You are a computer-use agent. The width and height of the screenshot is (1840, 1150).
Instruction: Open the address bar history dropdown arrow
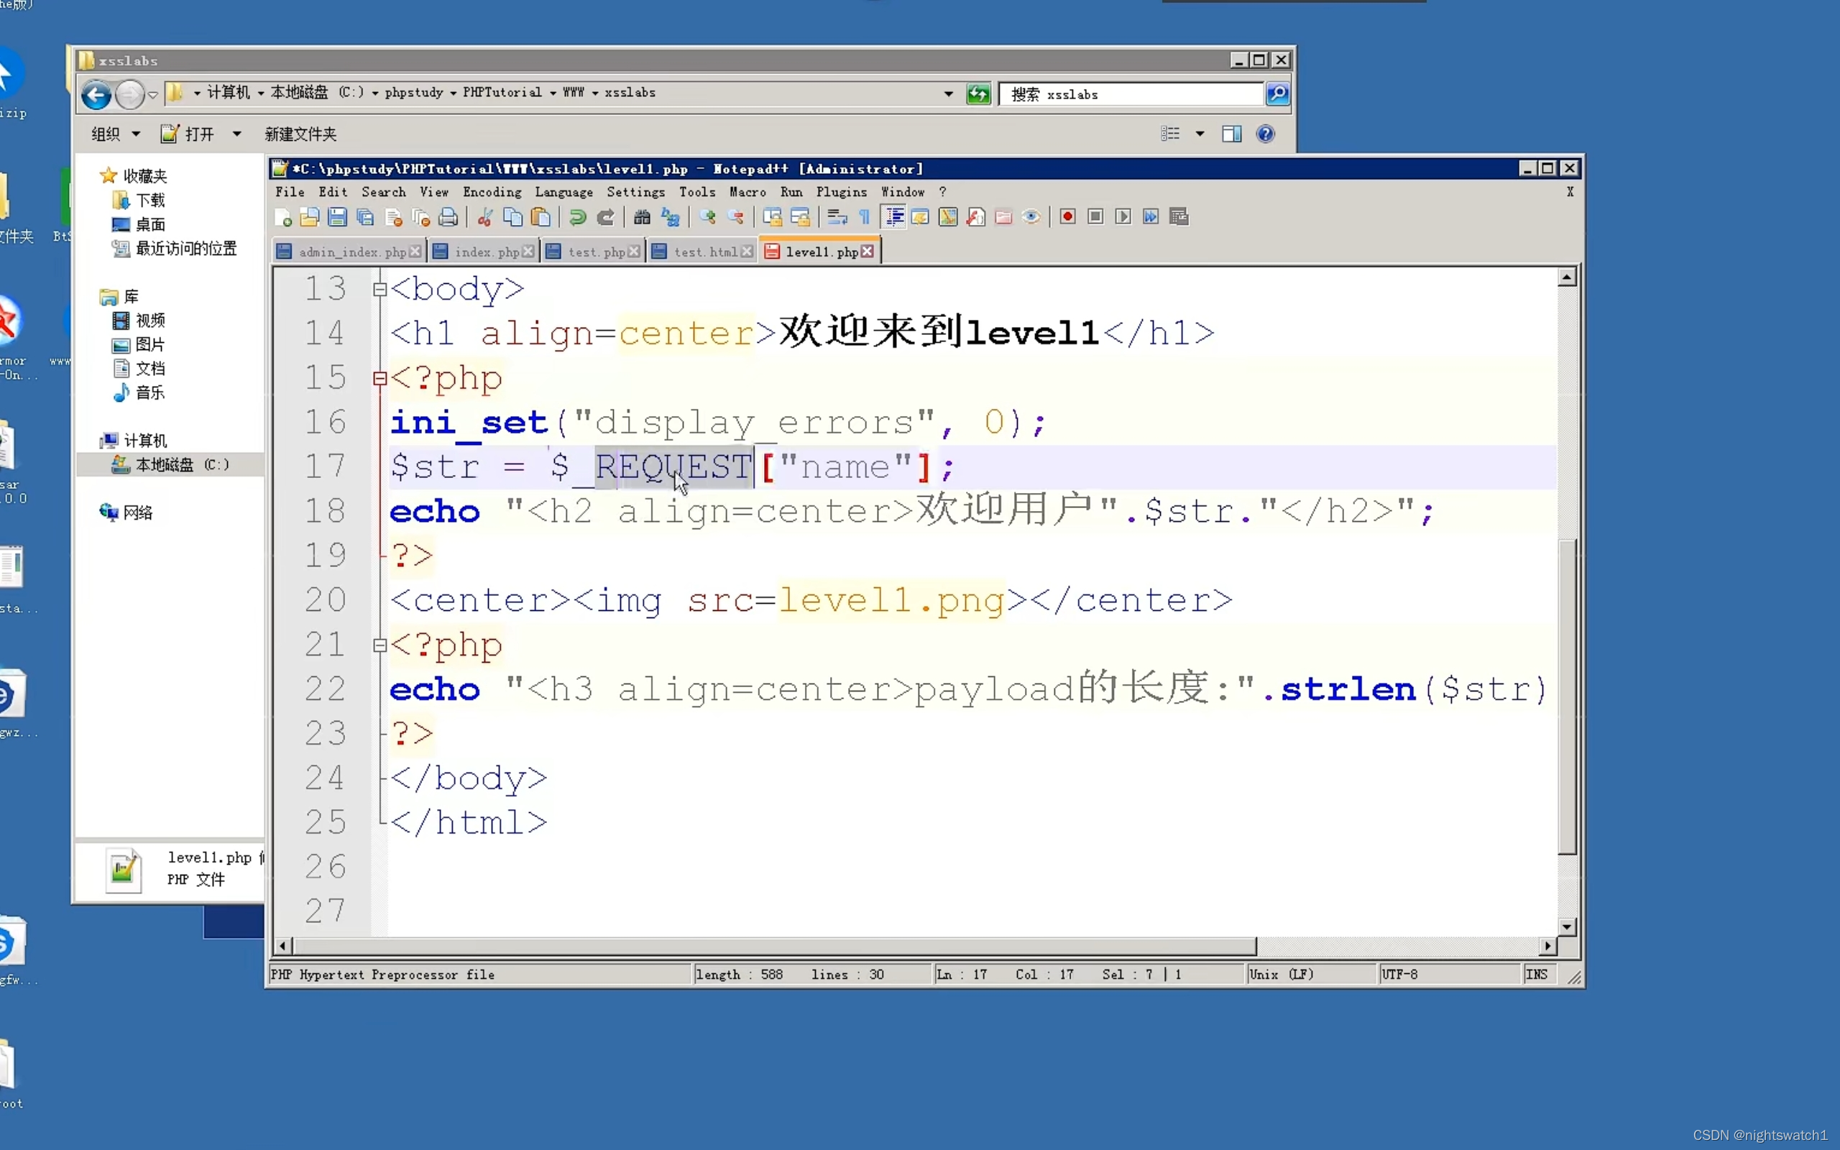click(x=948, y=94)
